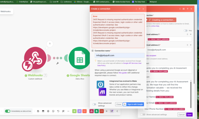Screen dimensions: 199x119
Task: Click the purple tools button in toolbar
Action: (79, 111)
